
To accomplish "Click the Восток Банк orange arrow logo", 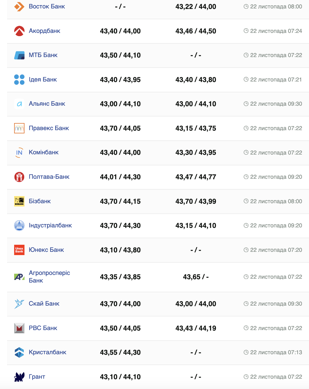I will (x=19, y=7).
